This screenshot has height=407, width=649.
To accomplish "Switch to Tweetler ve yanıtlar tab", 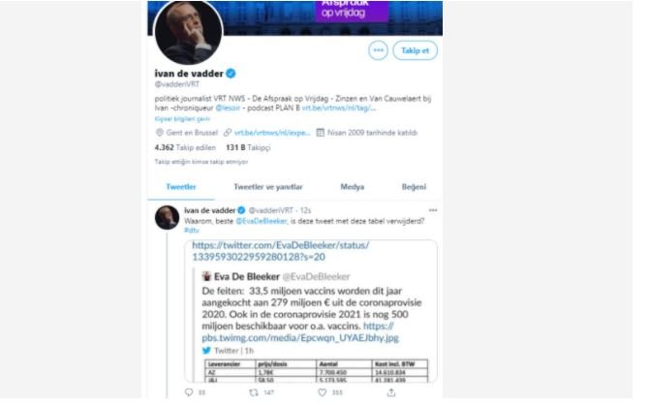I will (267, 187).
